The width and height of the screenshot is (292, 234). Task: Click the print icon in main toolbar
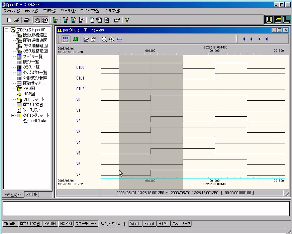pyautogui.click(x=27, y=20)
